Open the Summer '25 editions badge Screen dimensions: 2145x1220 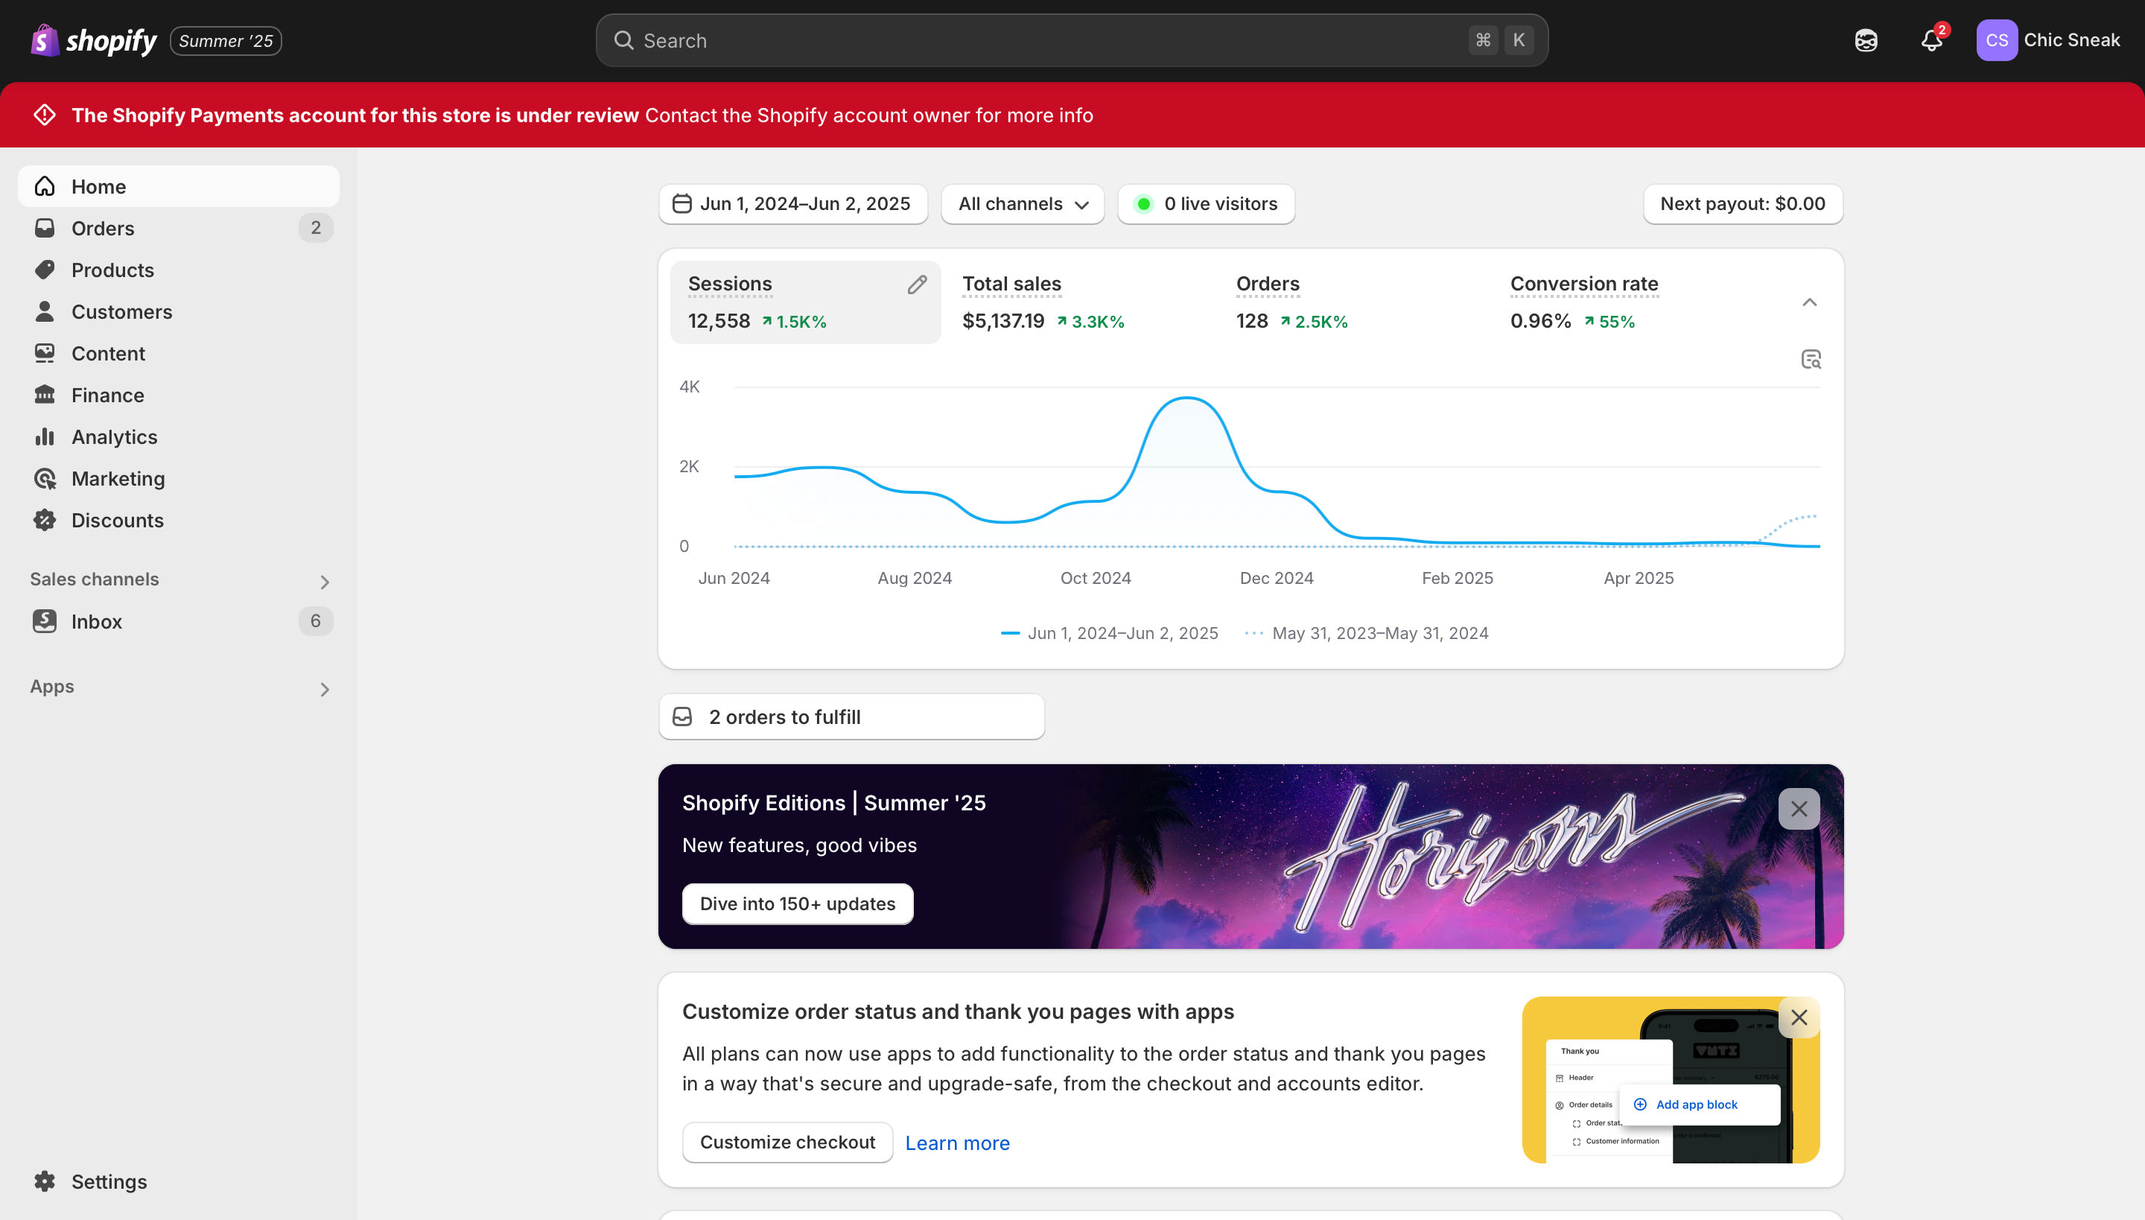coord(226,40)
